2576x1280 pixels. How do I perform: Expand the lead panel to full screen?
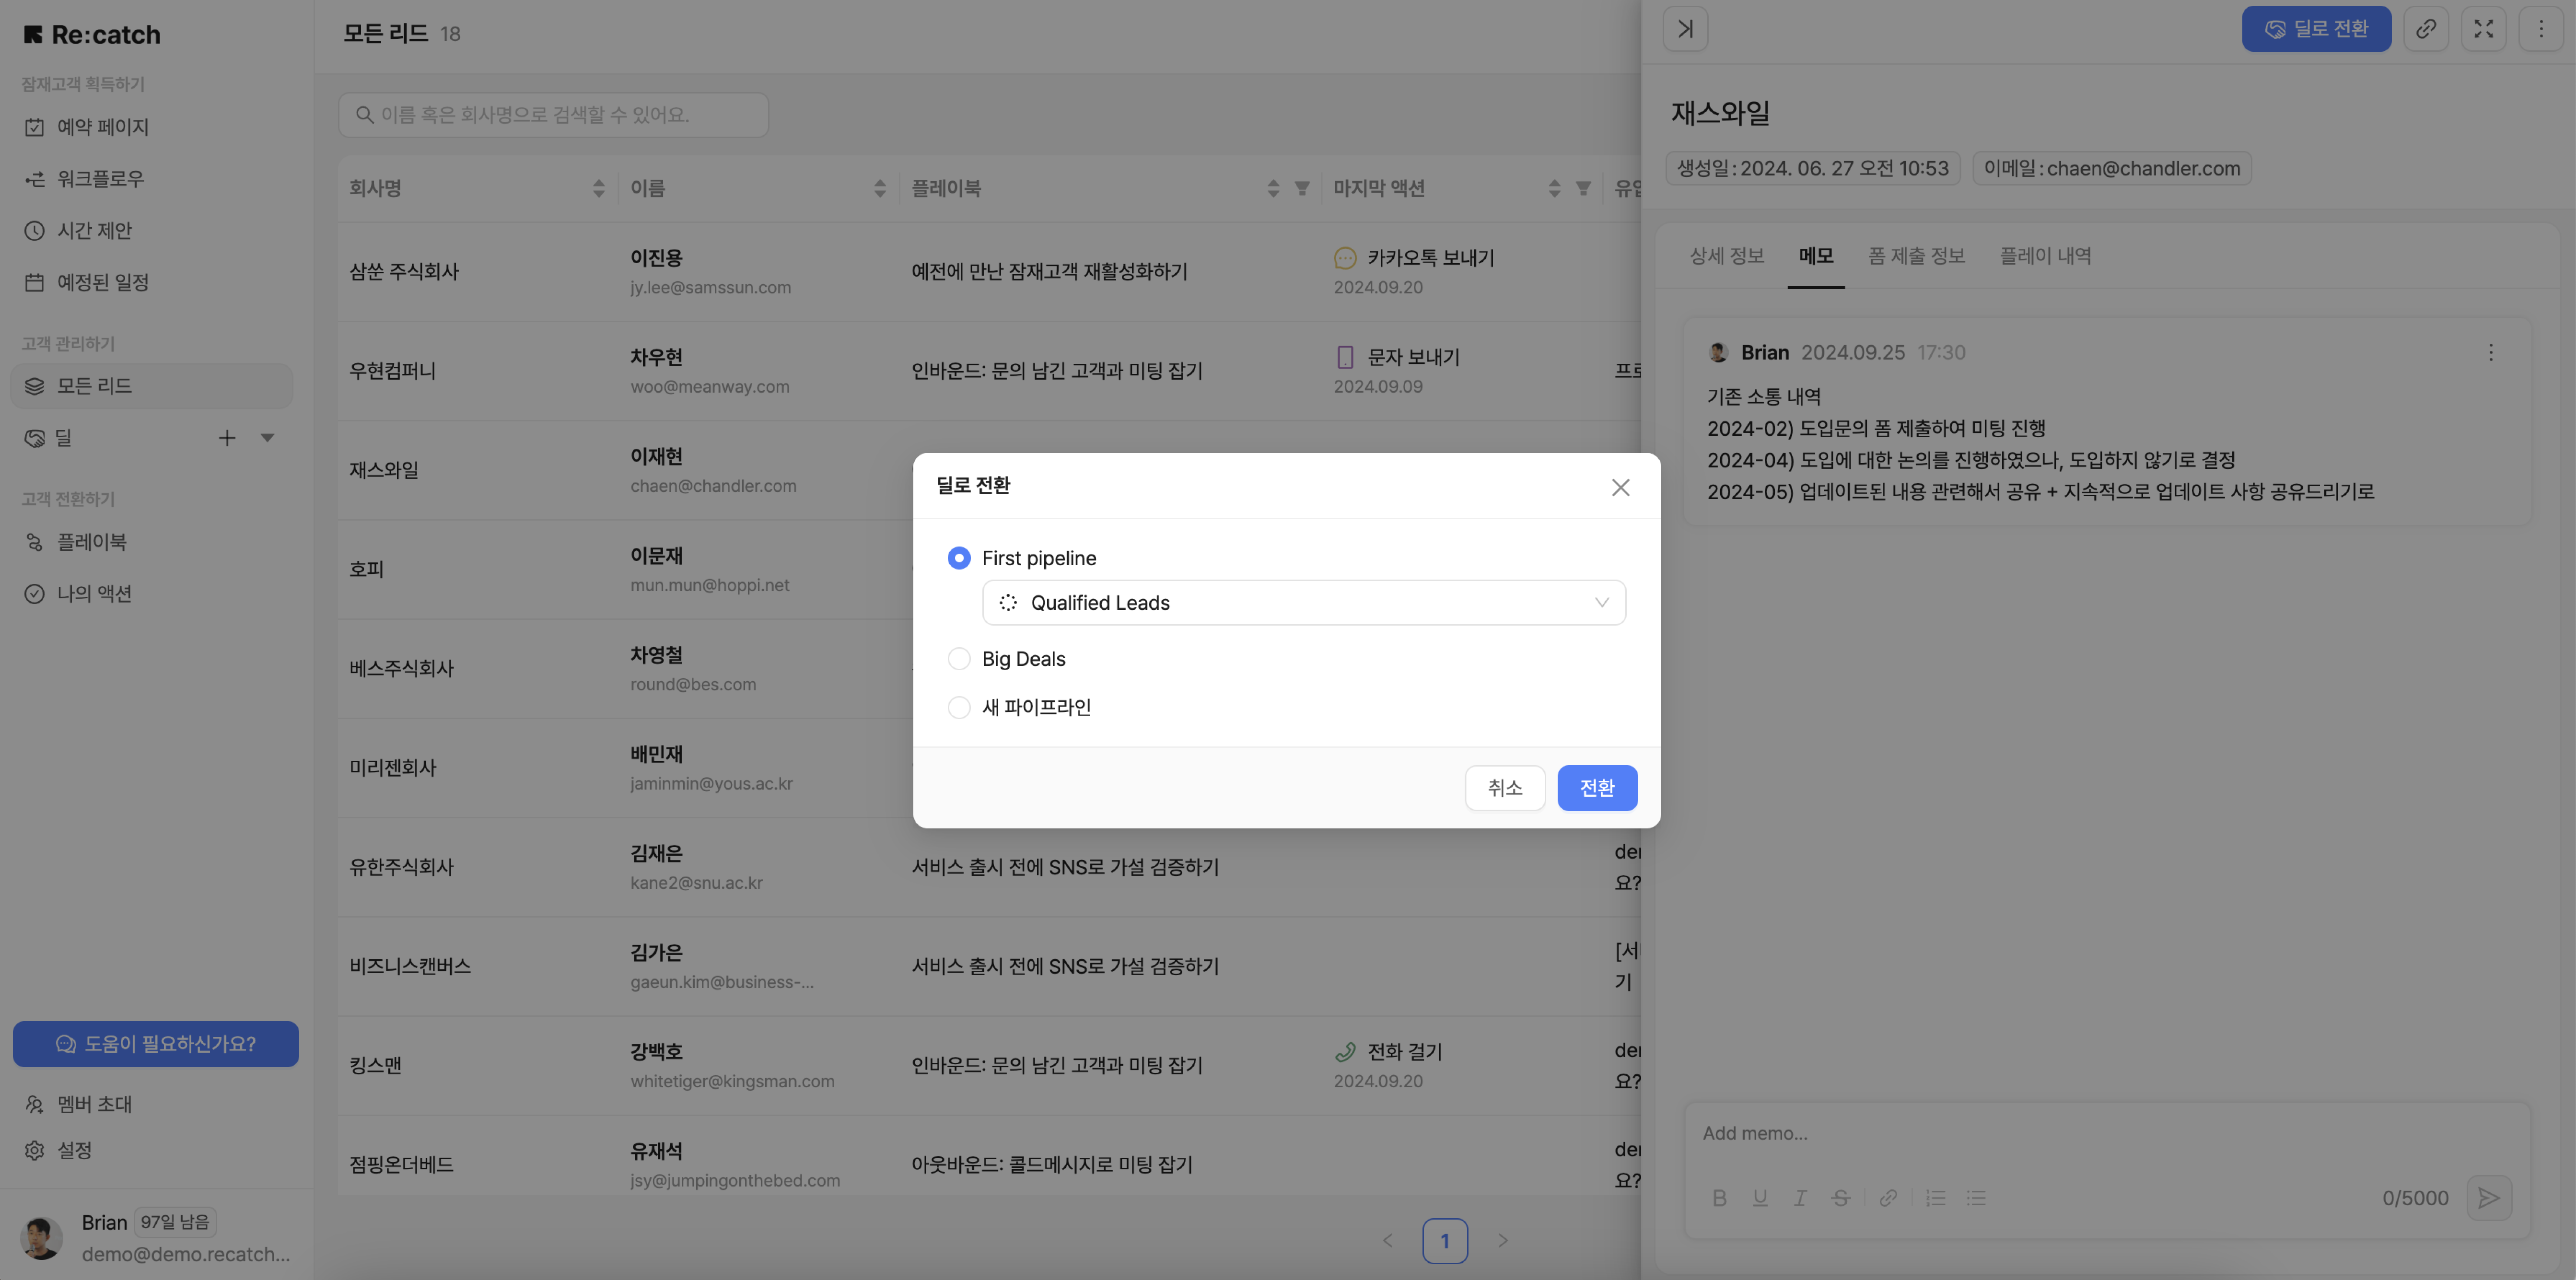pyautogui.click(x=2483, y=29)
